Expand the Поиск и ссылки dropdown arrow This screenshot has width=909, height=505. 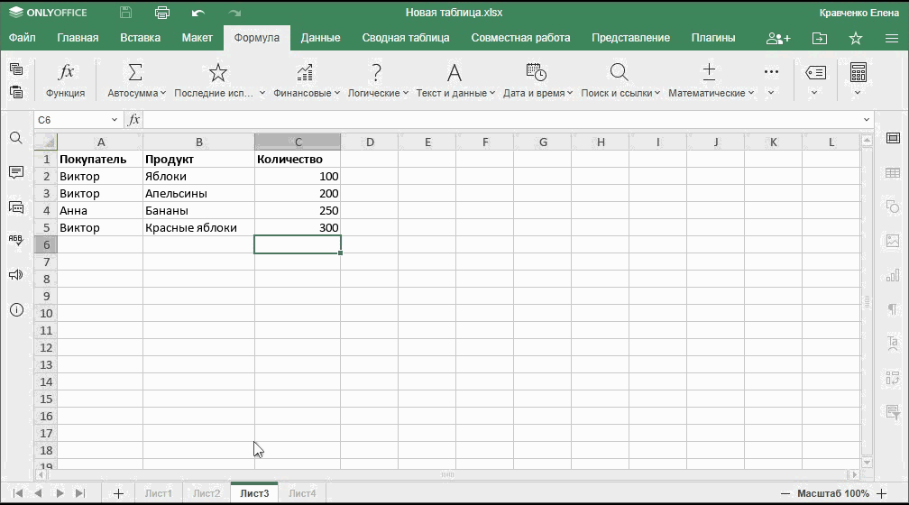[x=657, y=93]
